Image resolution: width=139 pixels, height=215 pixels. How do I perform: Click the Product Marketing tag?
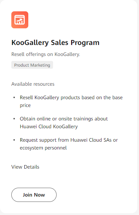[32, 65]
